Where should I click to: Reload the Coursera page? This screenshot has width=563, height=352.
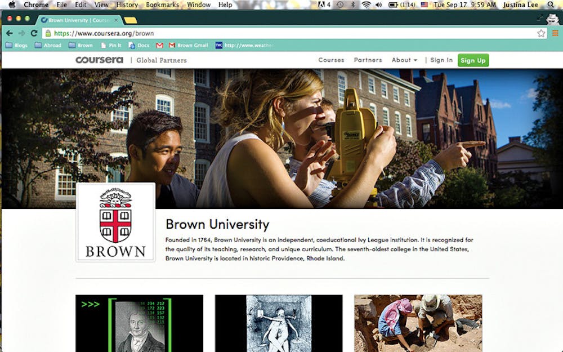point(34,33)
